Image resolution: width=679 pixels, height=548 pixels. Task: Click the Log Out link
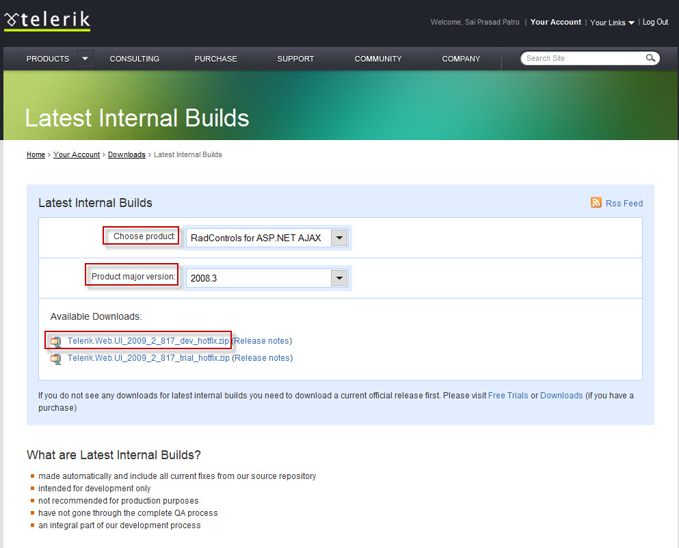(655, 22)
